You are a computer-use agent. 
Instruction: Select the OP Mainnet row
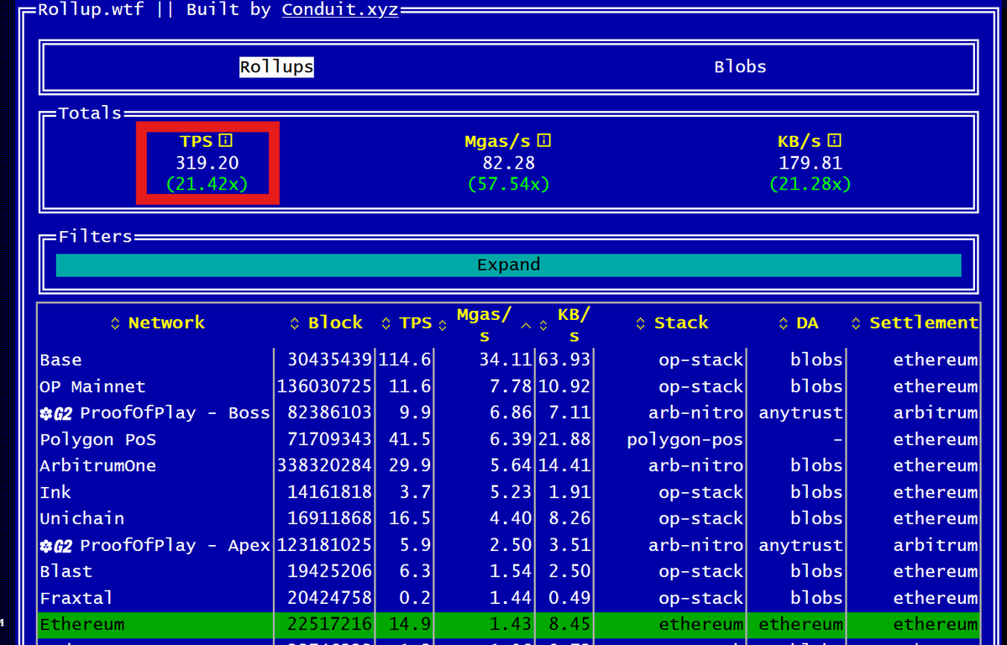[x=509, y=386]
